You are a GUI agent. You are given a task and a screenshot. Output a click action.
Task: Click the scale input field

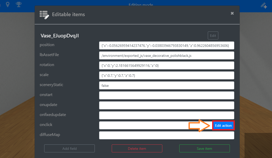(x=166, y=76)
